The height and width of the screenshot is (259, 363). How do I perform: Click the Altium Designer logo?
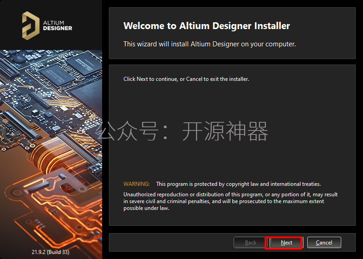point(47,25)
